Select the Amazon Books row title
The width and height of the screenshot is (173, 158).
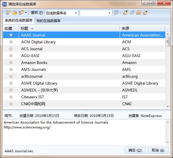tap(34, 63)
